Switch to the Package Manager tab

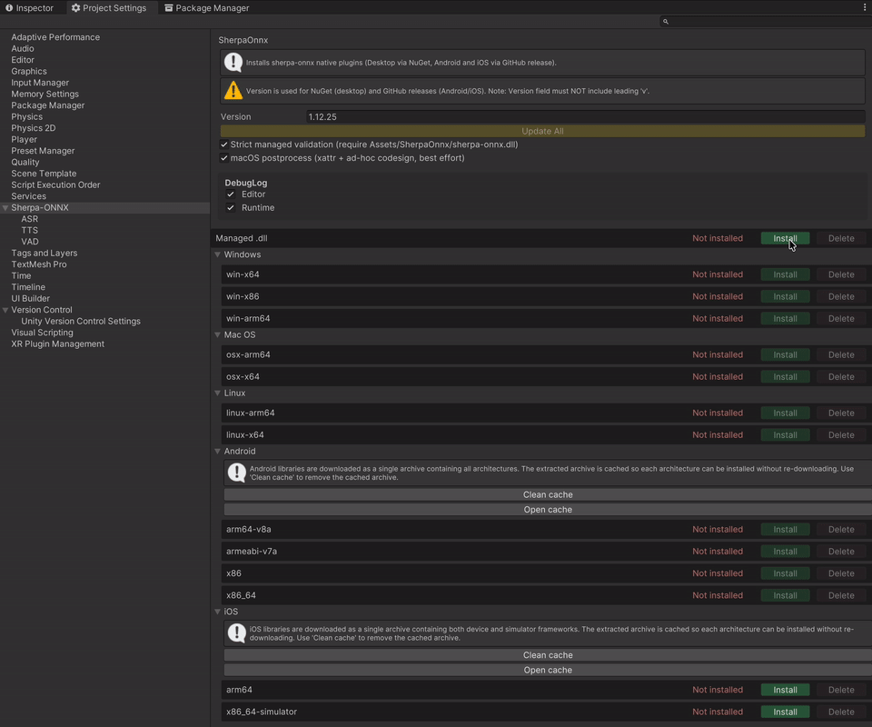click(207, 8)
